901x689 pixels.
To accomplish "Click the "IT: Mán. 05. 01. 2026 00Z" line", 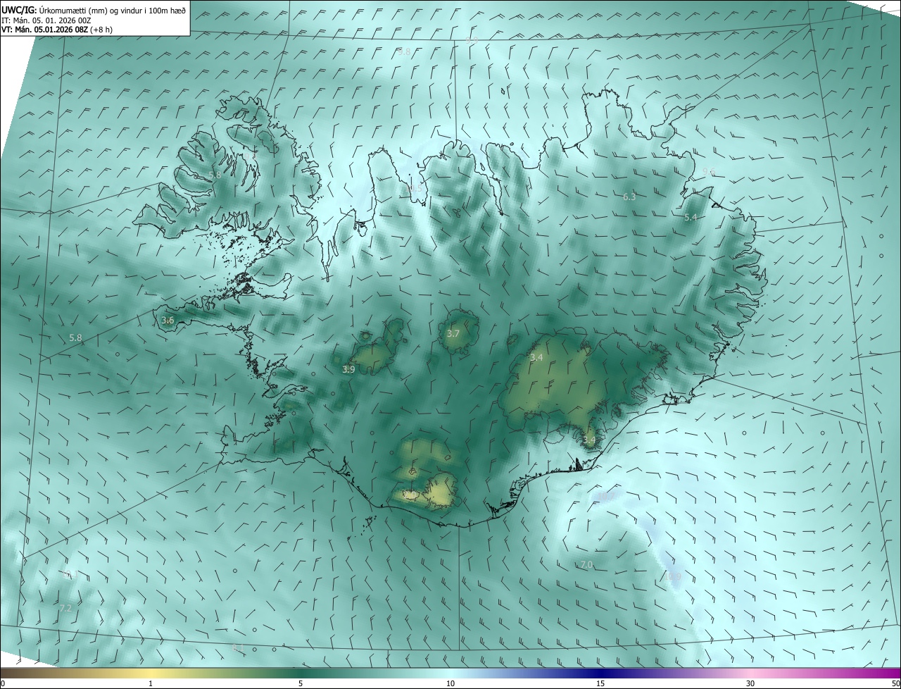I will pyautogui.click(x=48, y=20).
